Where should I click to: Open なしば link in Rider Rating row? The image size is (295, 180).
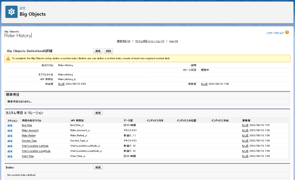pyautogui.click(x=245, y=136)
